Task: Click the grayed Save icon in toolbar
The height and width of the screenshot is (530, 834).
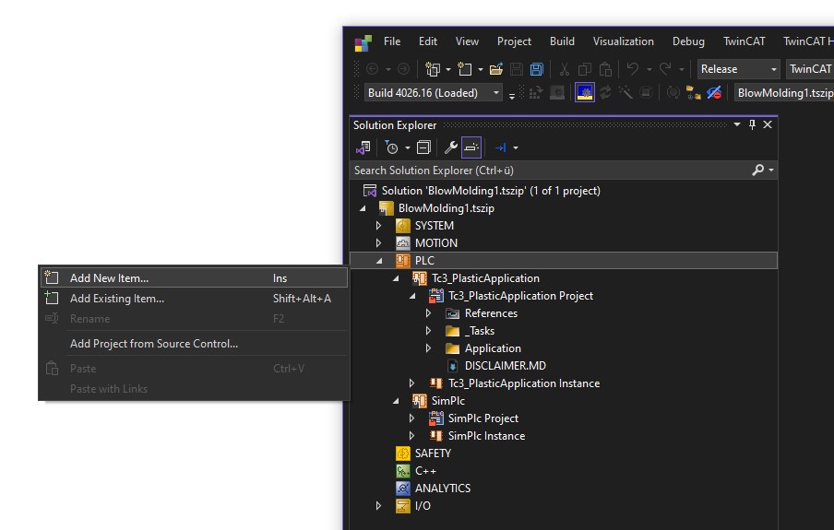Action: coord(516,69)
